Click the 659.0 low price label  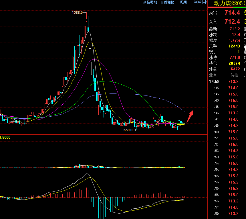[x=128, y=130]
